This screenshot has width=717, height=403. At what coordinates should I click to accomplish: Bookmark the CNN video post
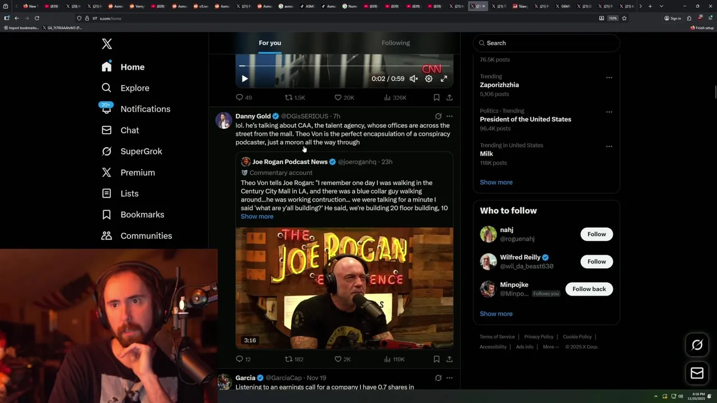(436, 97)
